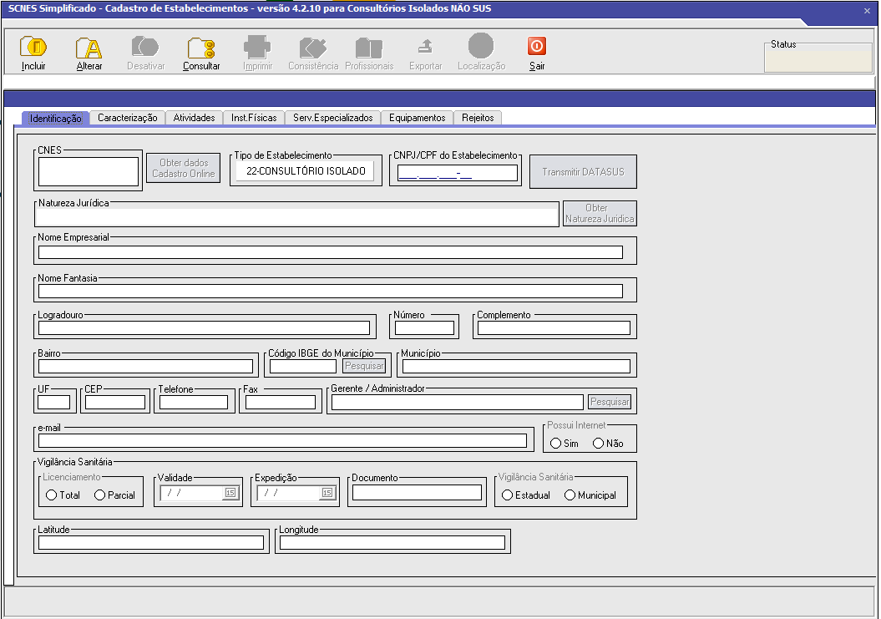Click the Exportar toolbar icon
The height and width of the screenshot is (619, 881).
pyautogui.click(x=425, y=48)
